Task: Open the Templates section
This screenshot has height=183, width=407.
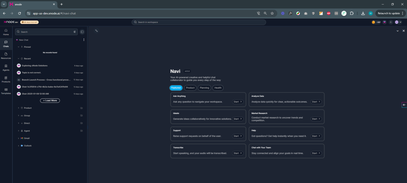Action: [x=6, y=91]
